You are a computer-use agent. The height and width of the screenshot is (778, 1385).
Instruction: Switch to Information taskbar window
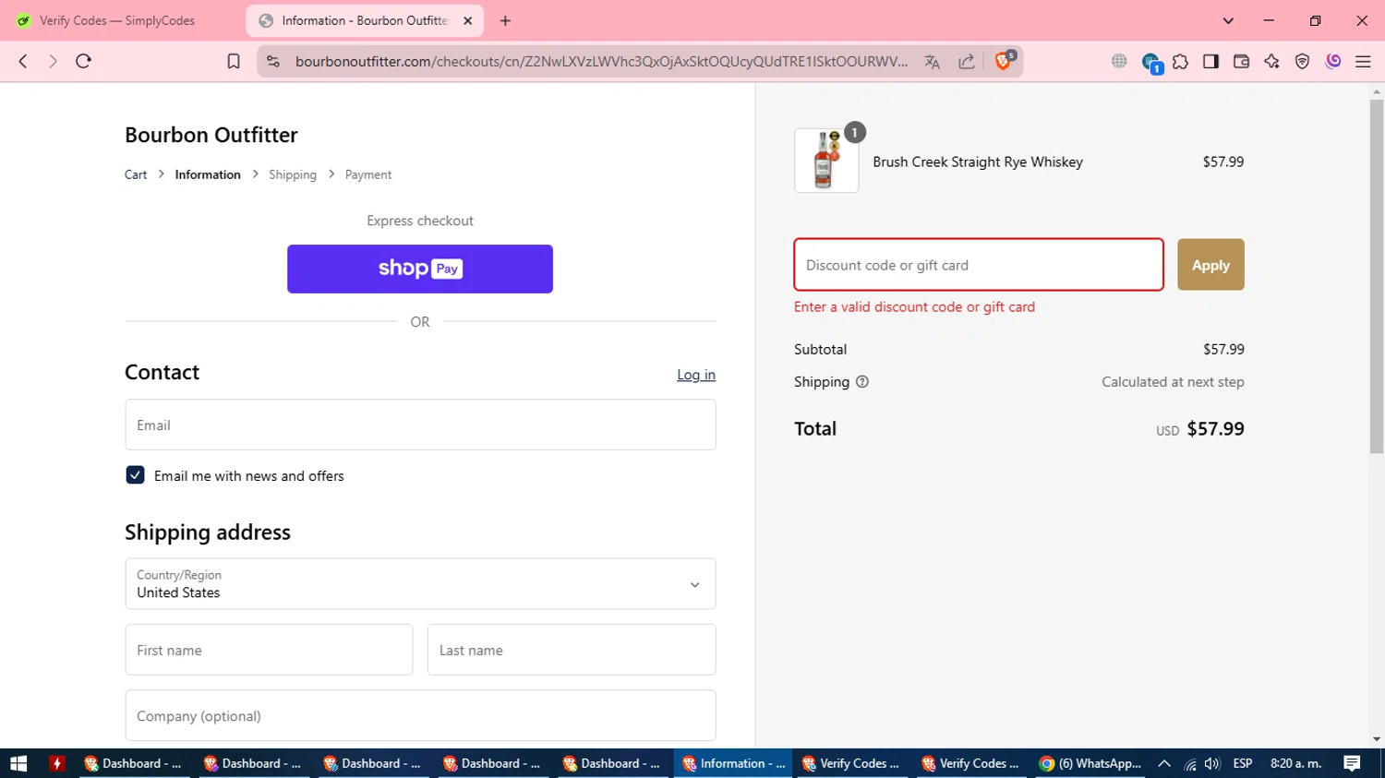pyautogui.click(x=733, y=763)
